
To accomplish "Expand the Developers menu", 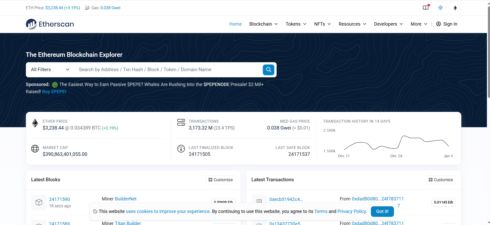I will 389,24.
